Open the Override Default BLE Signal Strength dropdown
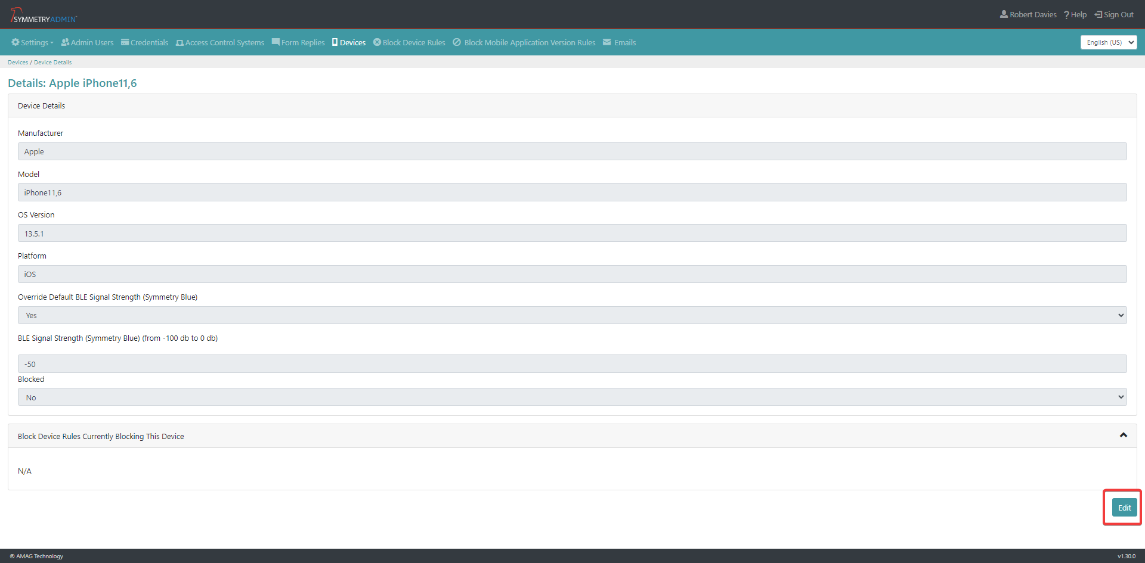 pos(572,315)
